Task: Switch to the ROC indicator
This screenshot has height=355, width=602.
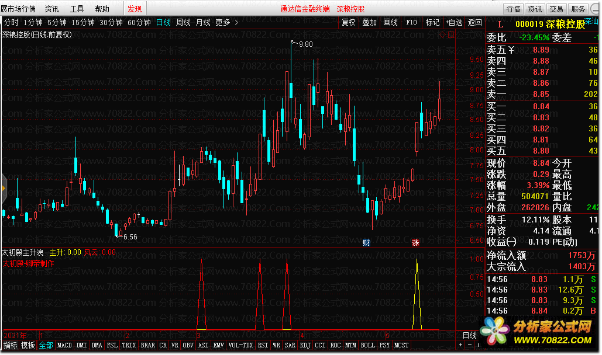Action: click(336, 345)
